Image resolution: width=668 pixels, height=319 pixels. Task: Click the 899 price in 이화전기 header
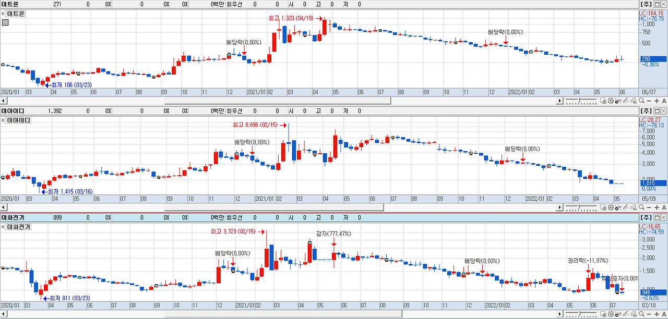58,217
